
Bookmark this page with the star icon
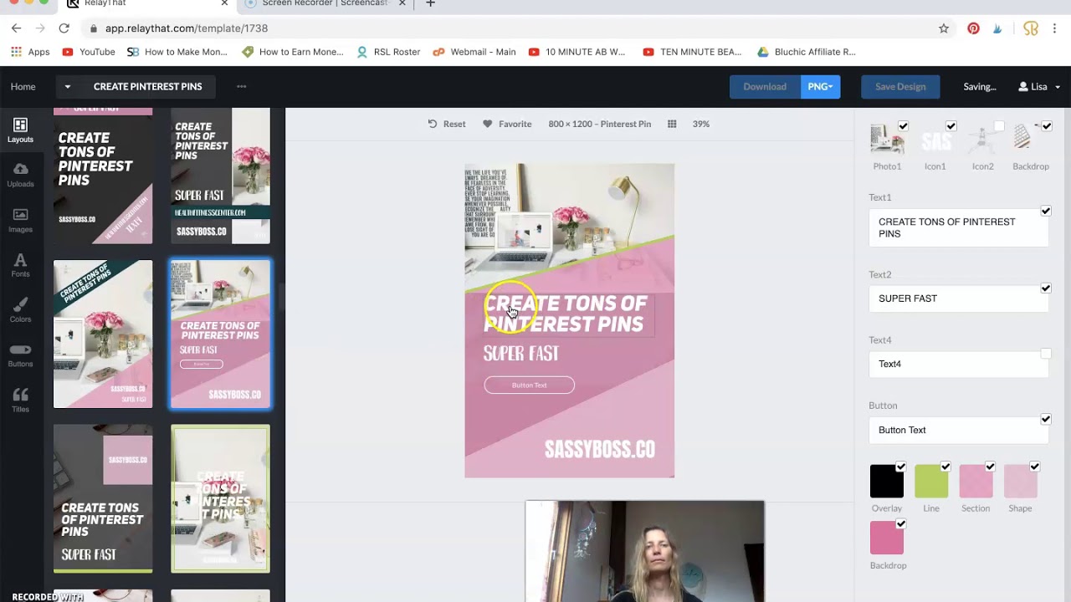pos(944,28)
